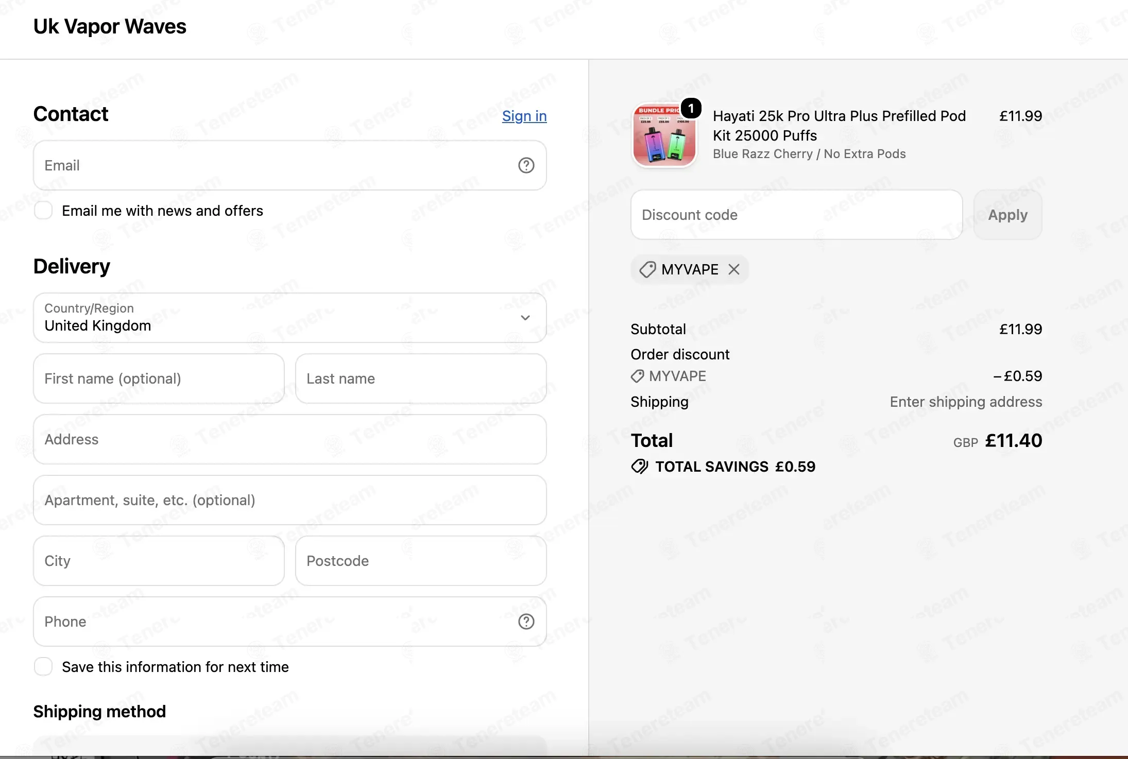Screen dimensions: 1128x759
Task: Remove the MYVAPE discount code tag
Action: click(734, 269)
